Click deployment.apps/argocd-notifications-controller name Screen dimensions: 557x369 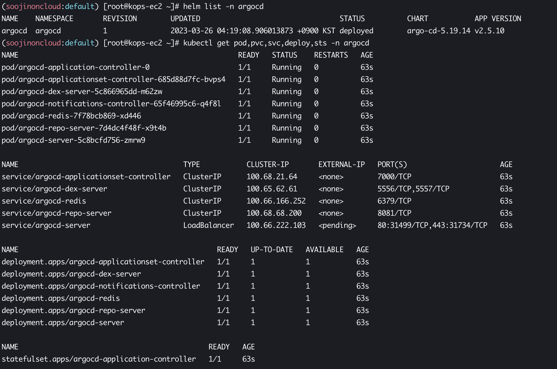point(101,286)
